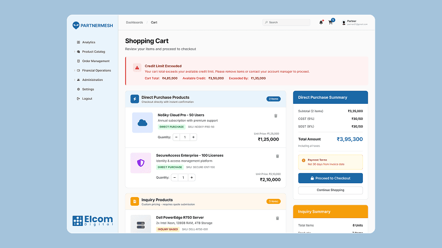Screen dimensions: 442x248
Task: Increase SecureAccess Enterprise quantity
Action: coord(192,177)
